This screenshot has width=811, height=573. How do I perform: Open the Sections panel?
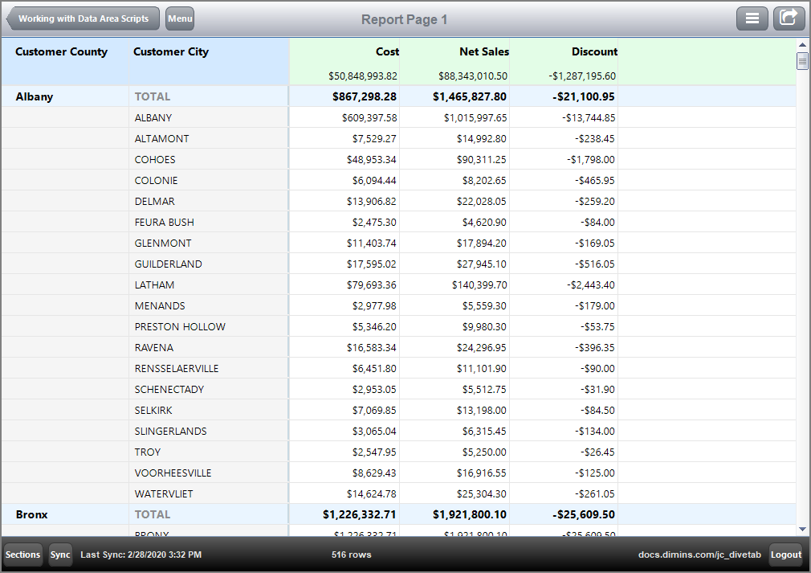[22, 555]
